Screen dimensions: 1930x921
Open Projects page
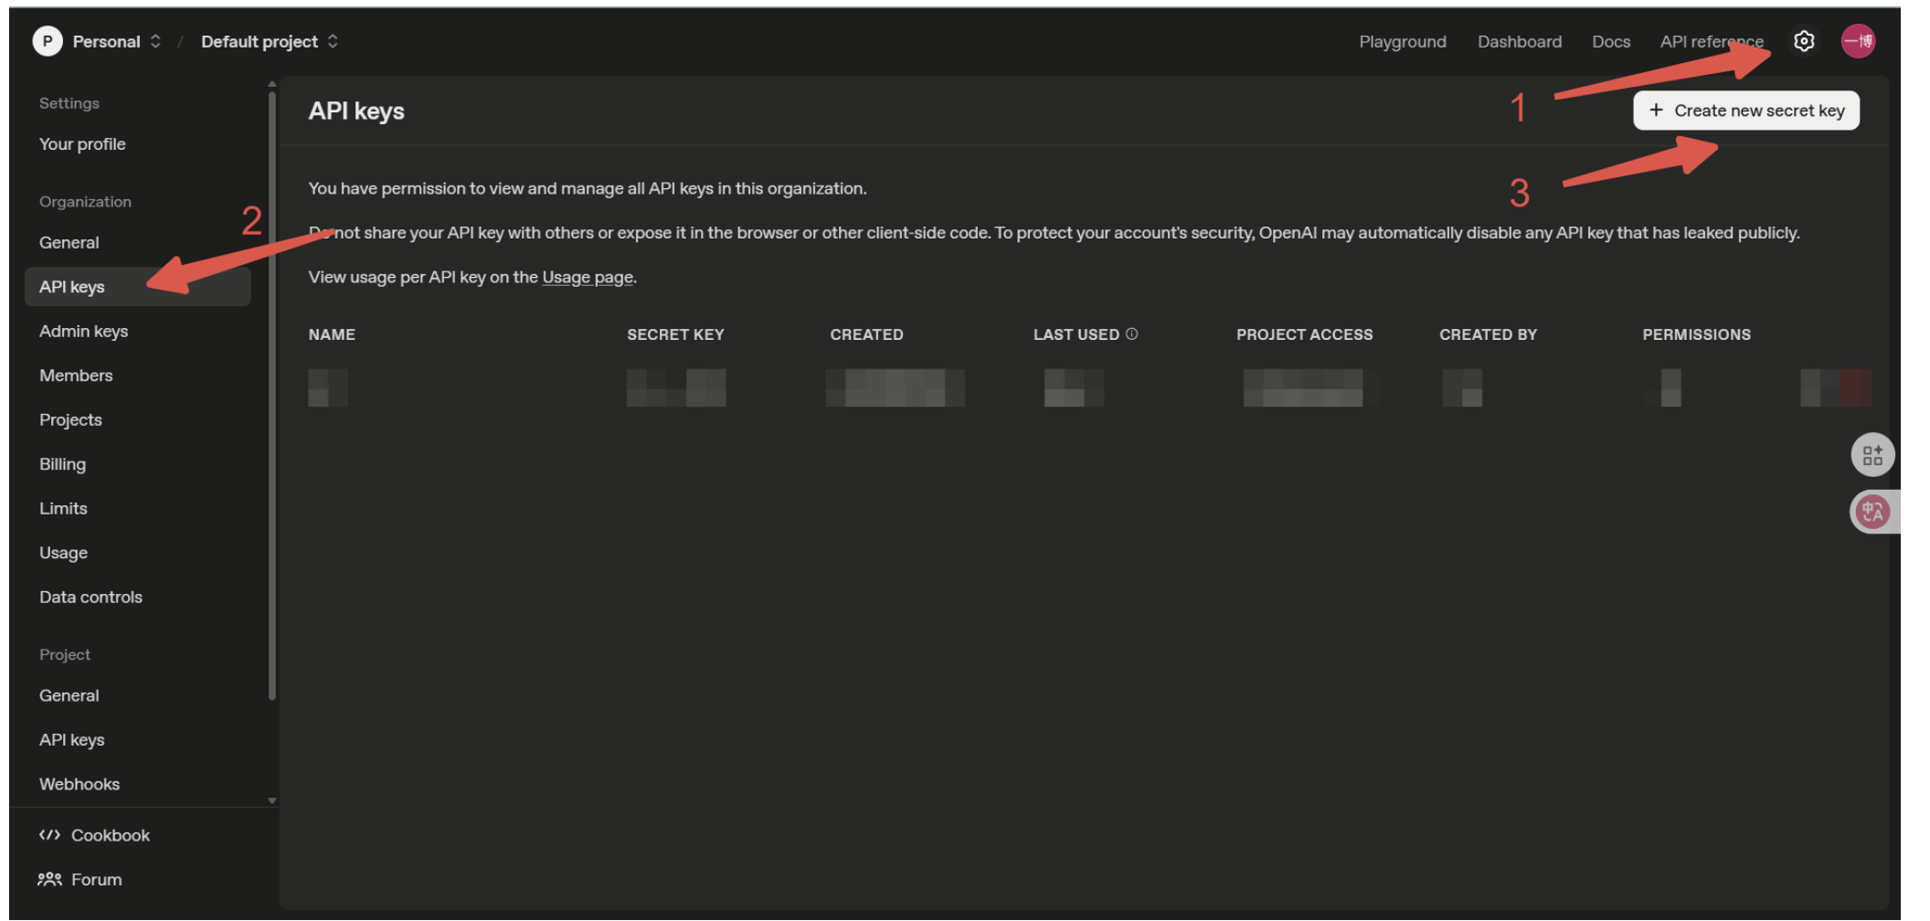[70, 419]
